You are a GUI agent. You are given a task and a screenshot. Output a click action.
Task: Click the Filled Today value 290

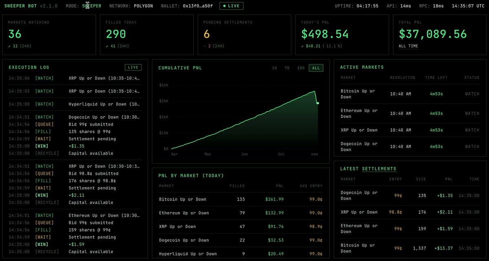[116, 34]
